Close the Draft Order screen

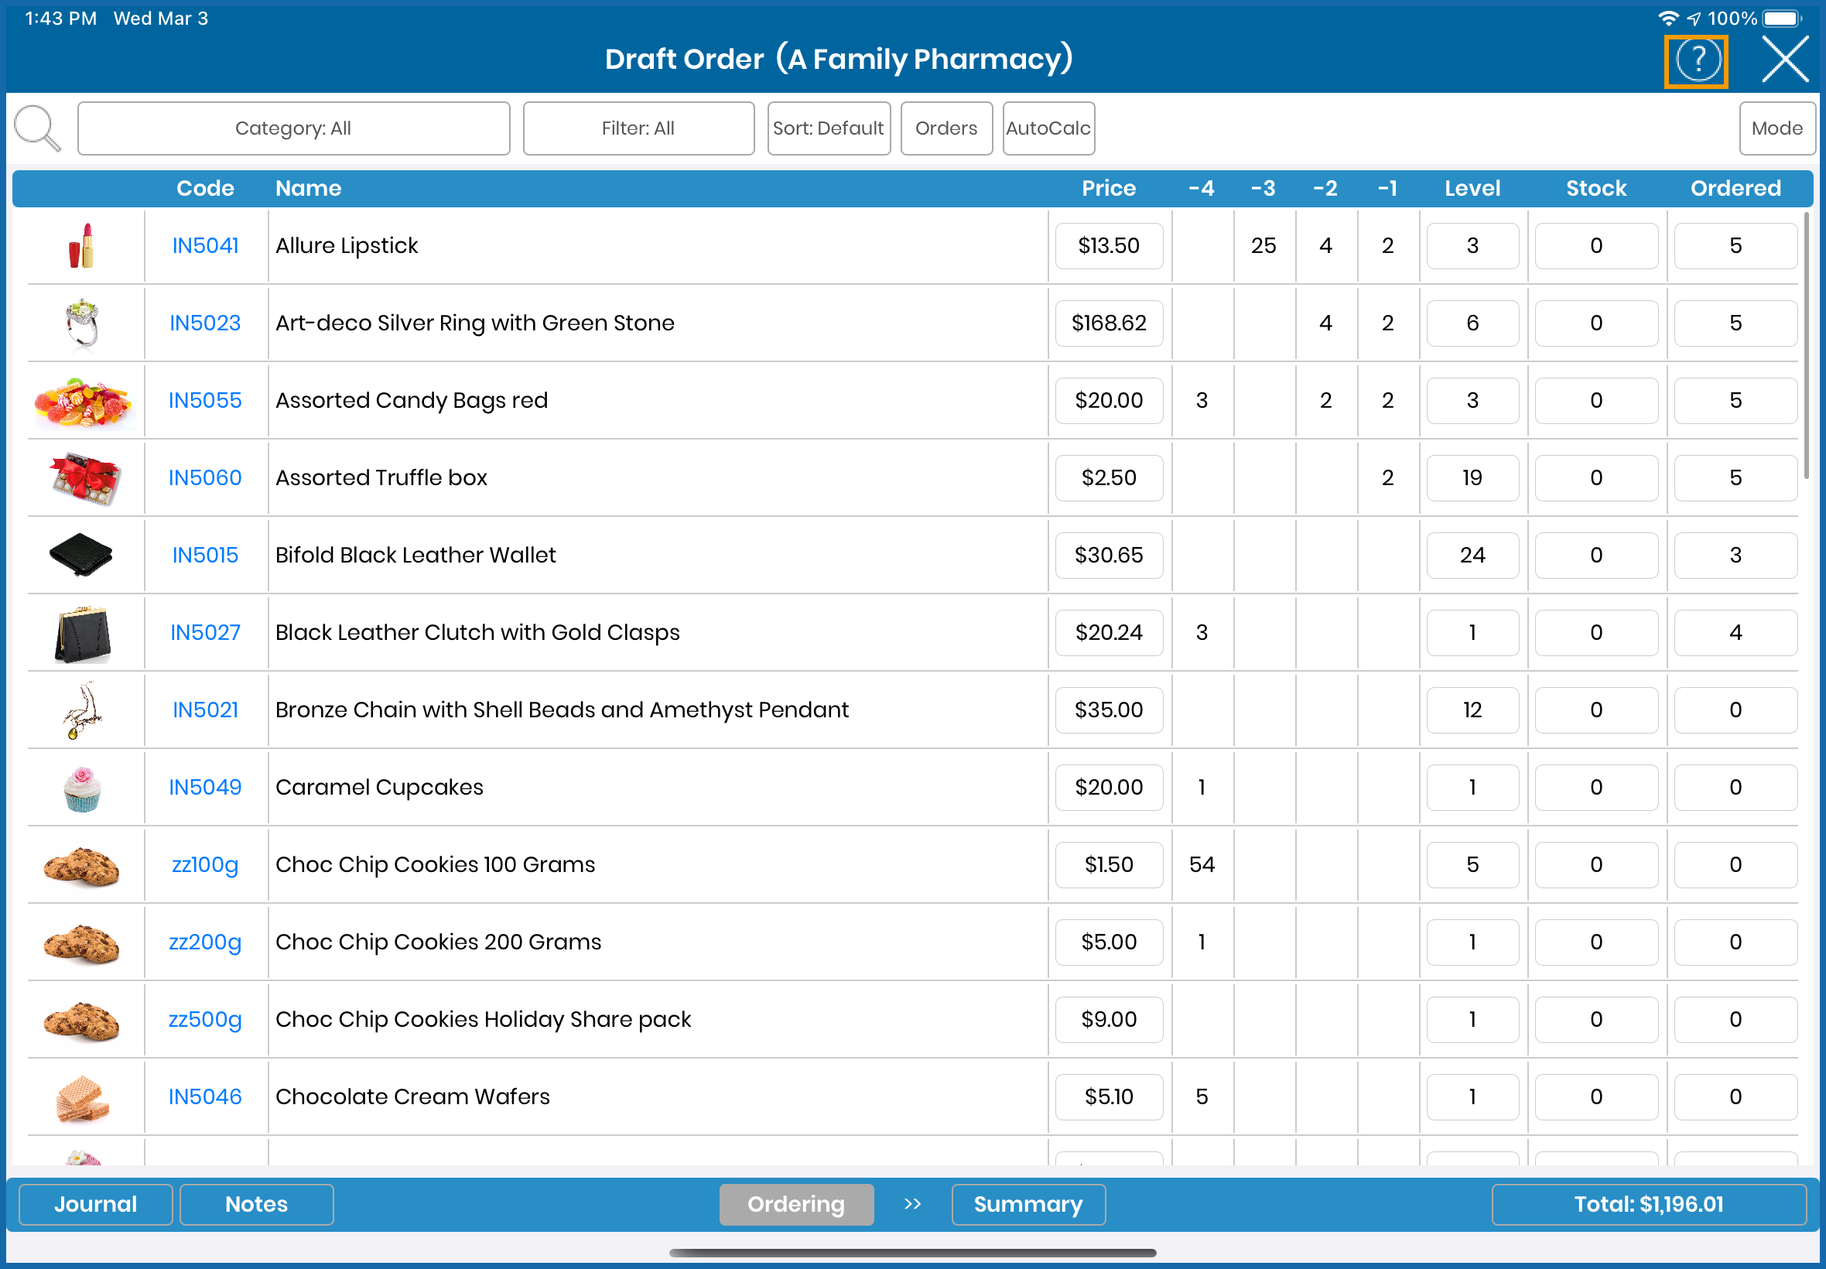(x=1785, y=60)
